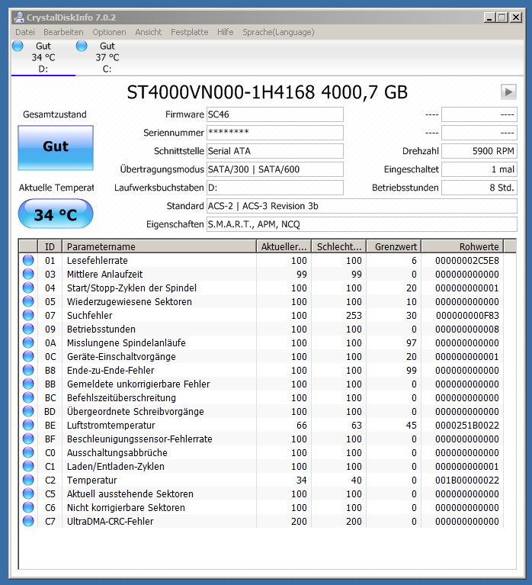This screenshot has width=532, height=585.
Task: Click the status orb for Ende-zu-Ende-Fehler
Action: (28, 370)
